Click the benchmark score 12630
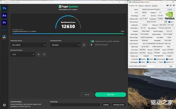 coord(68,27)
